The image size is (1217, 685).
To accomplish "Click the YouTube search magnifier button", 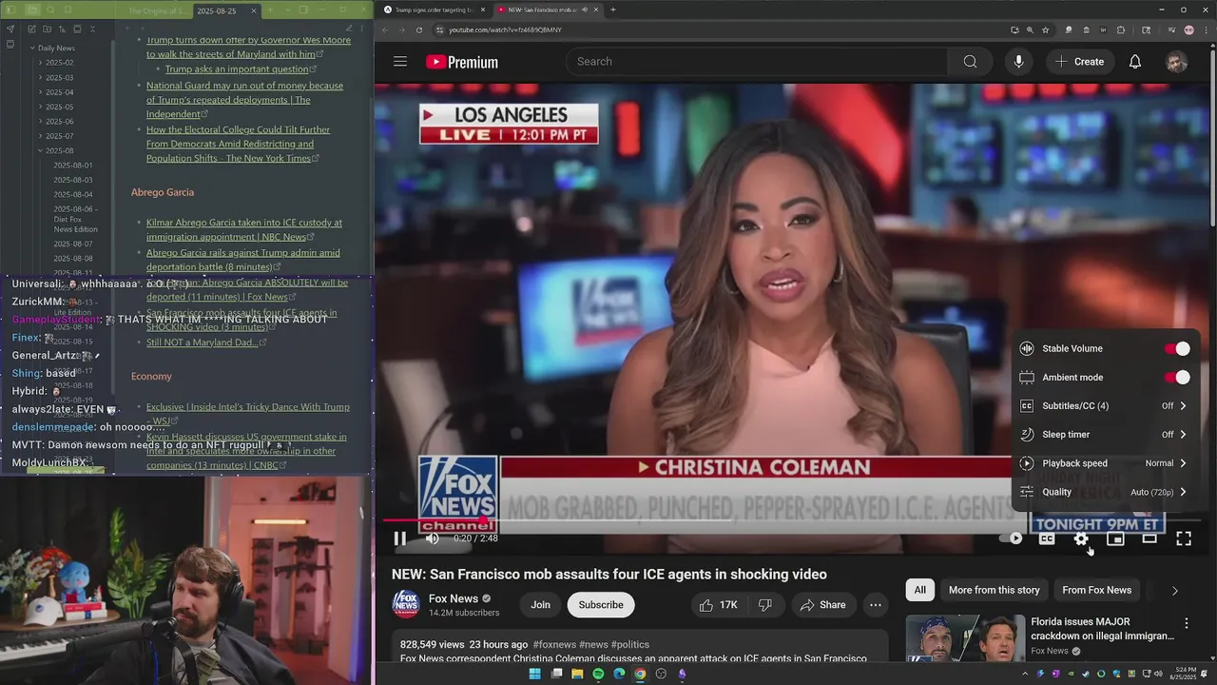I will pos(970,62).
